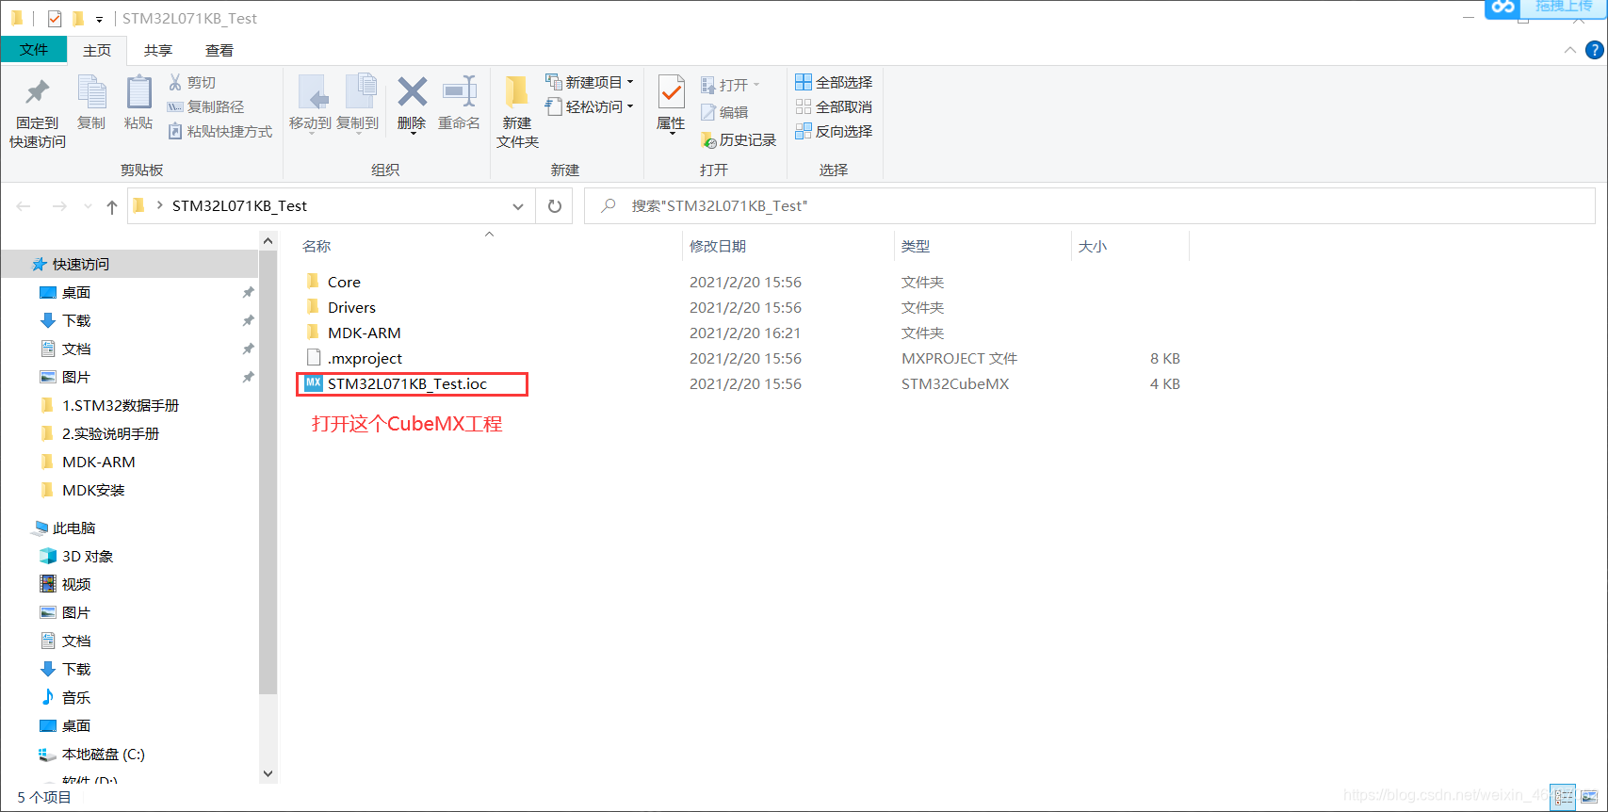Image resolution: width=1608 pixels, height=812 pixels.
Task: Open History (历史记录)
Action: point(739,140)
